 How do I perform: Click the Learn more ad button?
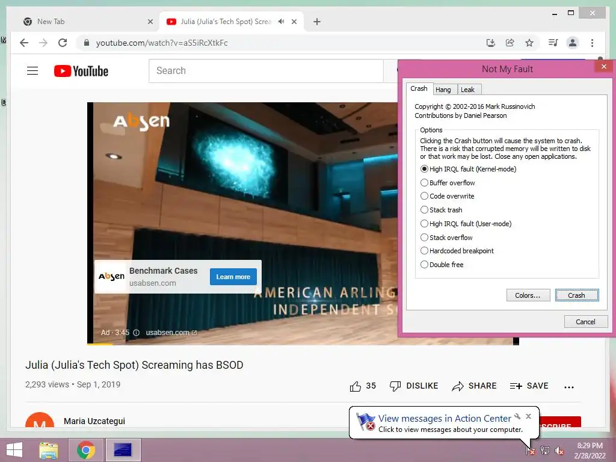[x=233, y=277]
